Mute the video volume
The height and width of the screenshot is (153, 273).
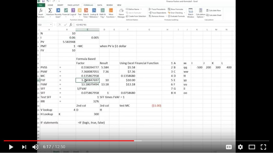click(x=35, y=147)
